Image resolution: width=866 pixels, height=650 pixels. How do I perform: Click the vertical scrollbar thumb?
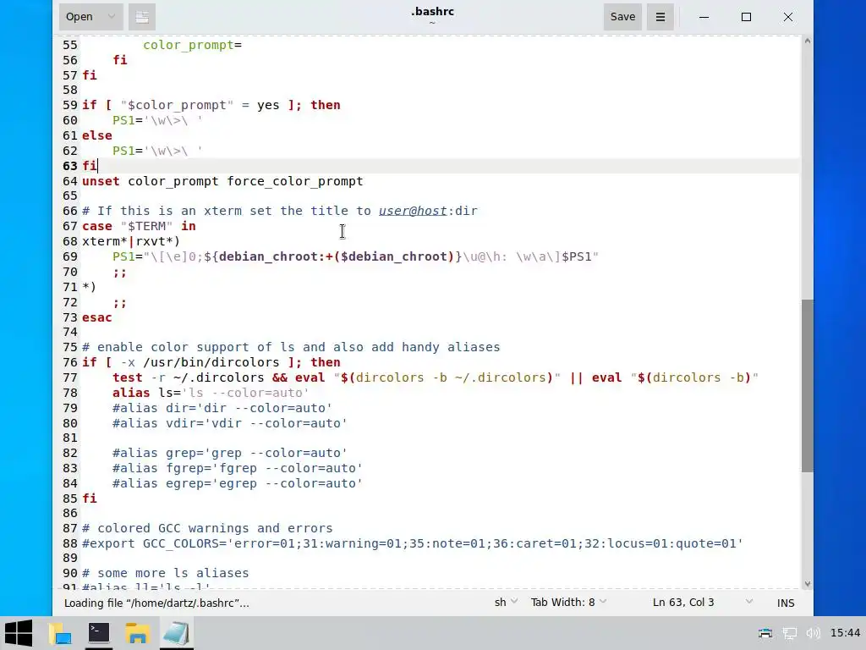[808, 386]
